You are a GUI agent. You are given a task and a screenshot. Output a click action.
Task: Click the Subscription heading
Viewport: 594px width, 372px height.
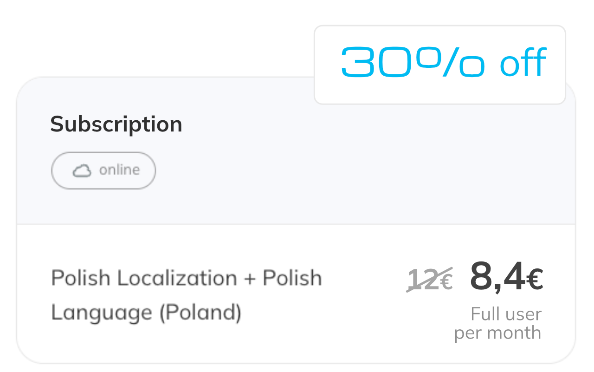116,124
